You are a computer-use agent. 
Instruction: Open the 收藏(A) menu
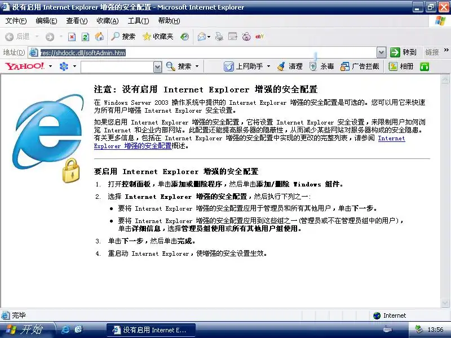[x=108, y=21]
